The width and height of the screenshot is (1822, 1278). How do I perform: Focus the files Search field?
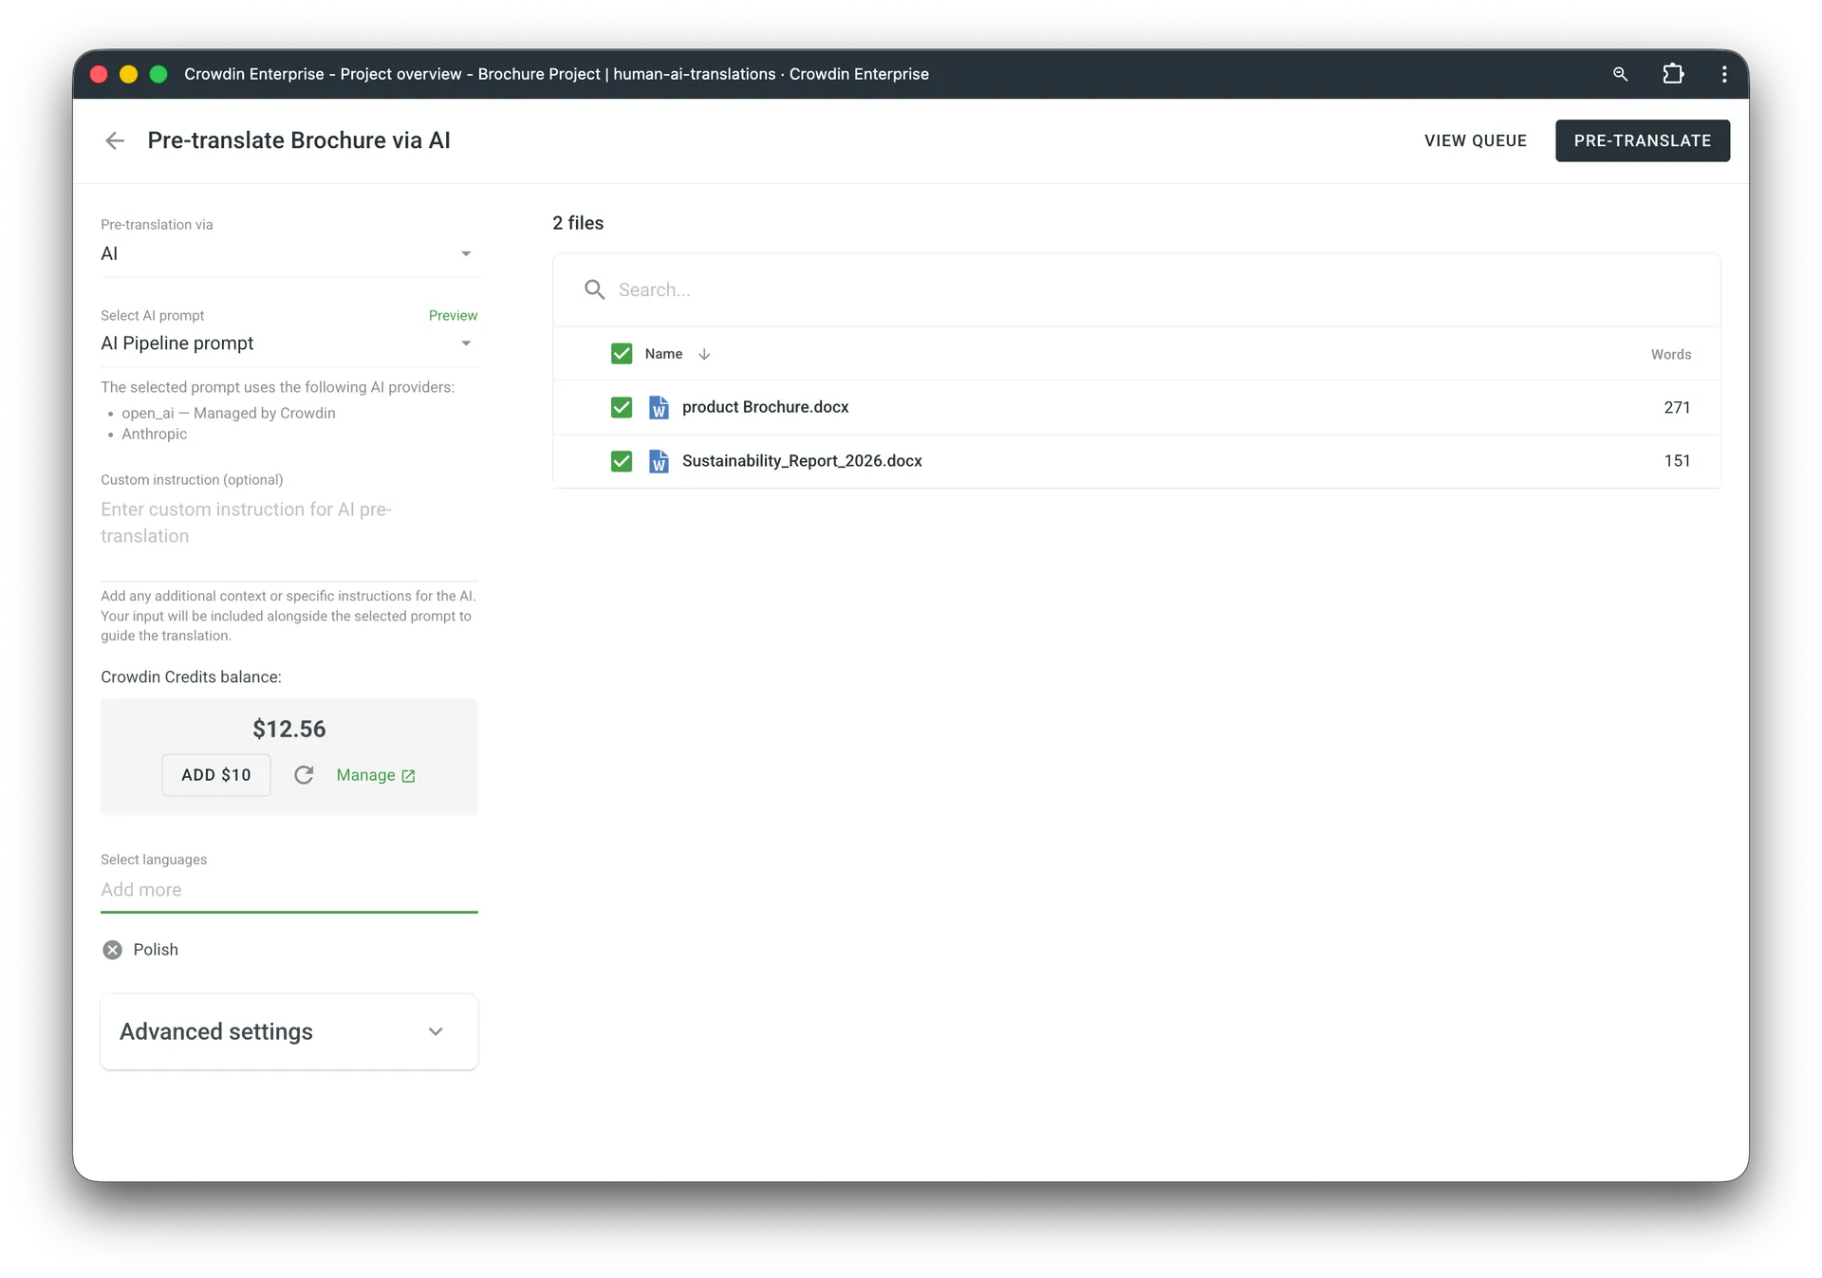click(x=1136, y=289)
